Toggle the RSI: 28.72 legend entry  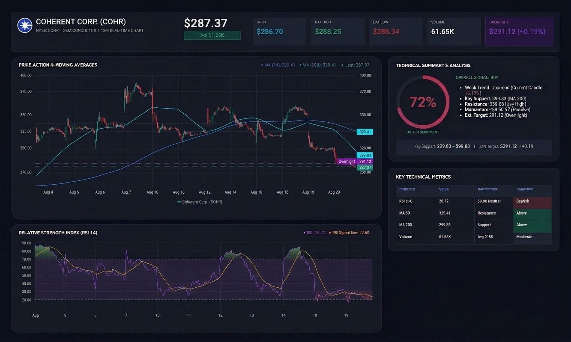click(314, 233)
